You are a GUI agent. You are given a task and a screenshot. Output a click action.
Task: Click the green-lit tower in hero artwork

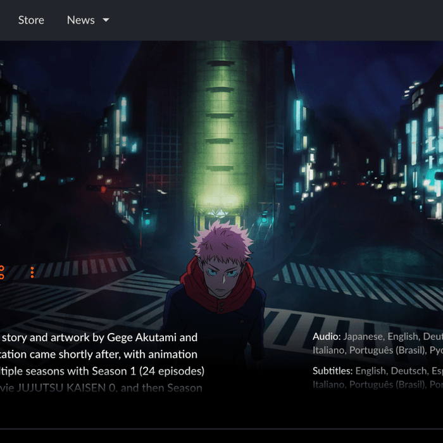click(222, 127)
